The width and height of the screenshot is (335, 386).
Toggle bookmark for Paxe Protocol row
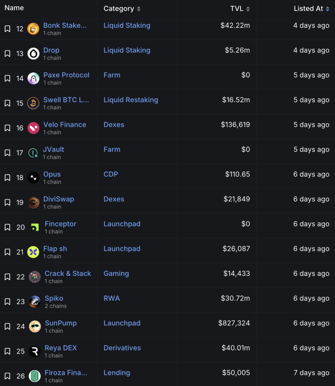[8, 78]
